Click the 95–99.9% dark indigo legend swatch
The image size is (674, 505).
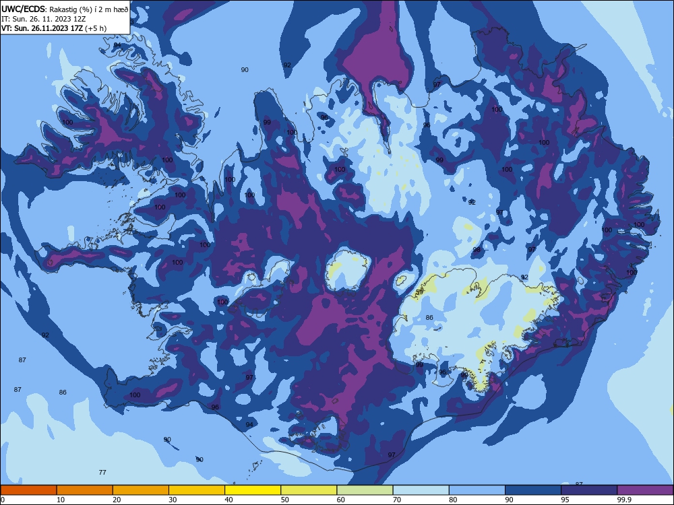coord(589,490)
